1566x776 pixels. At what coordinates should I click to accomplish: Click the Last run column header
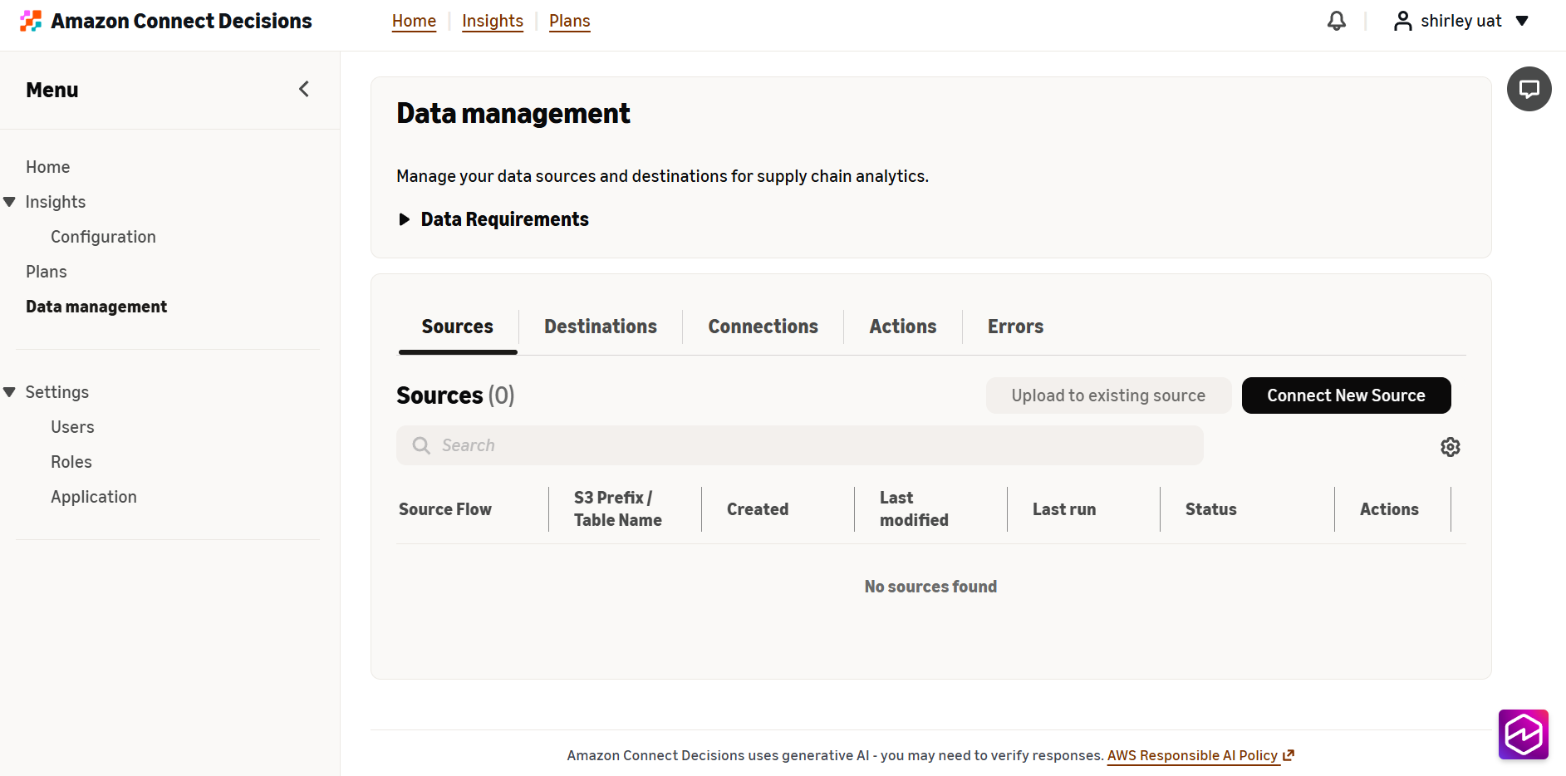tap(1064, 509)
